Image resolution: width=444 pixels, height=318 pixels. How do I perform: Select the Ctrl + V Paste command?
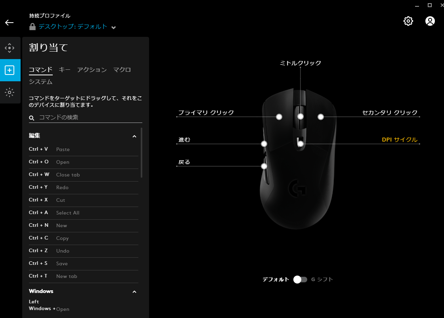click(x=84, y=149)
